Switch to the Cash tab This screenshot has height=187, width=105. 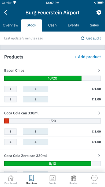52,25
